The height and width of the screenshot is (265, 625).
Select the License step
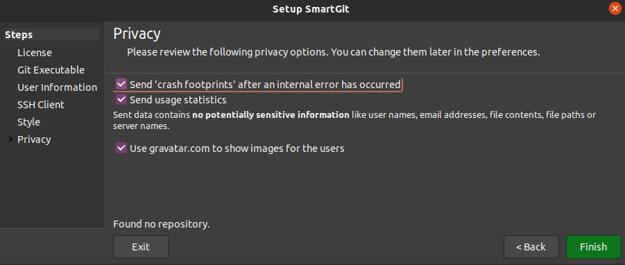[35, 53]
